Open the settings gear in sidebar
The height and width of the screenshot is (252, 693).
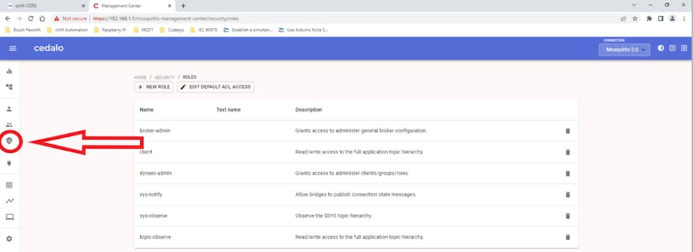pyautogui.click(x=9, y=239)
